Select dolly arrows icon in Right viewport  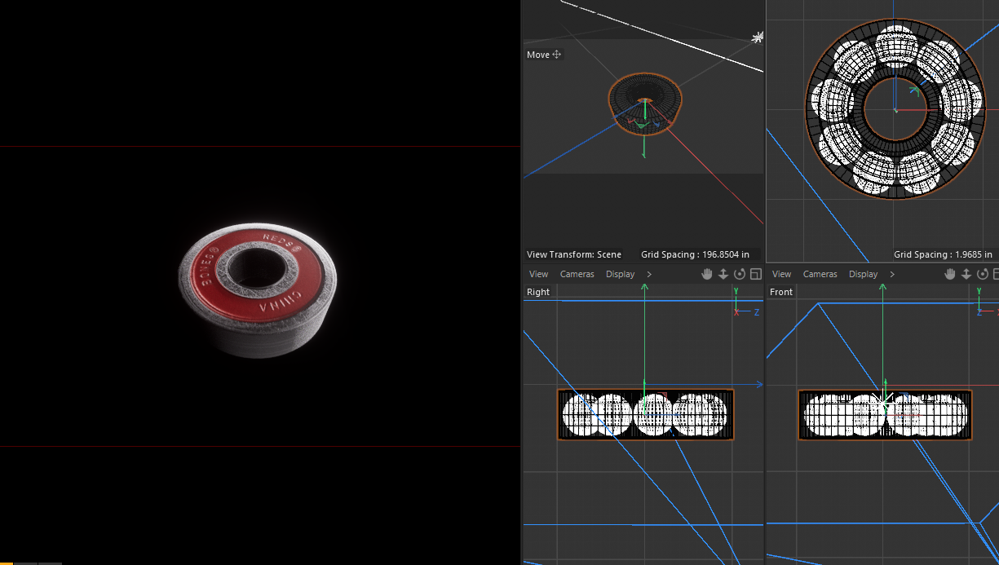coord(723,274)
